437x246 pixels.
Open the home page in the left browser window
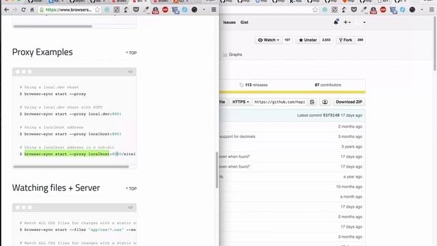coord(32,10)
